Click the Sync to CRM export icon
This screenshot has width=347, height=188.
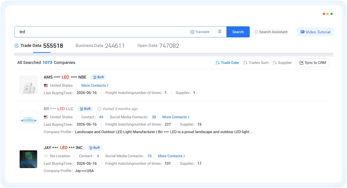point(301,63)
